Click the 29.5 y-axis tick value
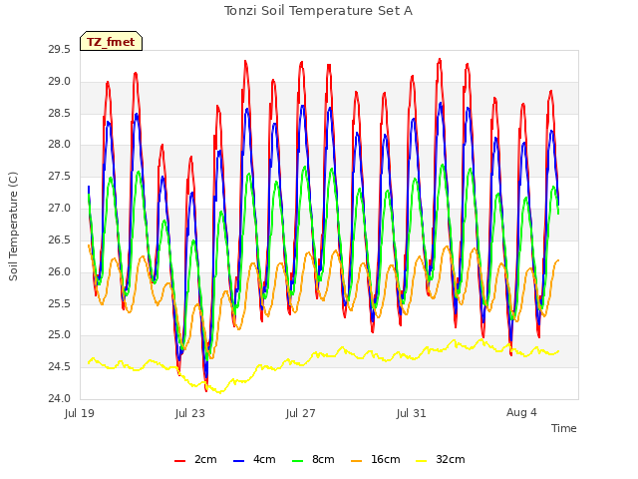The width and height of the screenshot is (638, 479). pos(60,50)
